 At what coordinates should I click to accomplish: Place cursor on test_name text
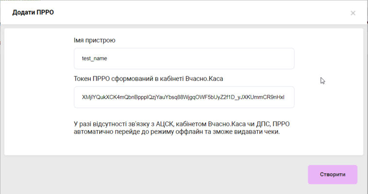point(94,59)
